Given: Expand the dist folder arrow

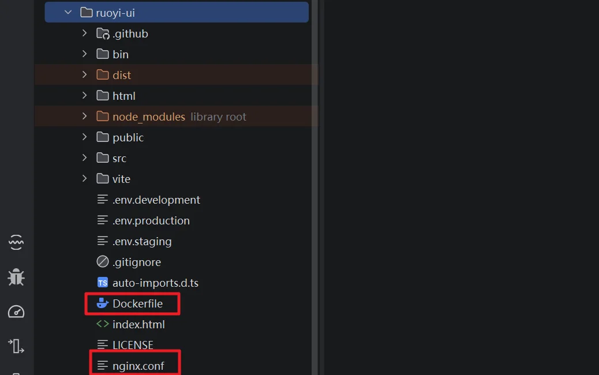Looking at the screenshot, I should tap(84, 74).
